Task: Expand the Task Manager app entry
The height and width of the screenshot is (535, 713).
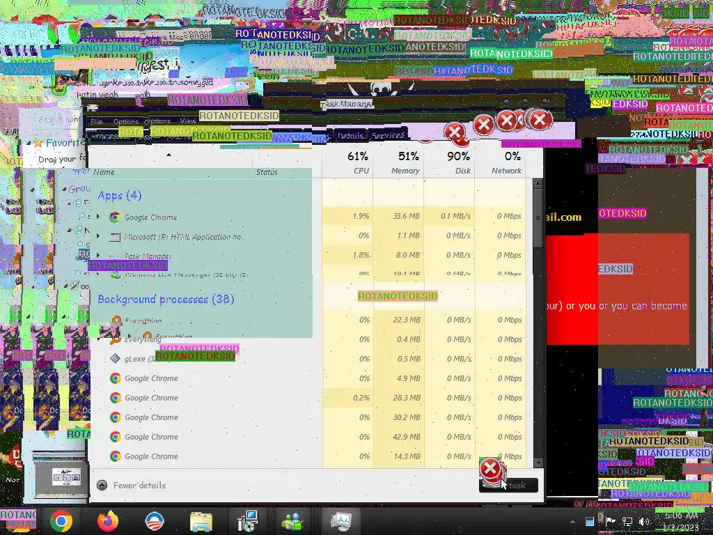Action: tap(98, 256)
